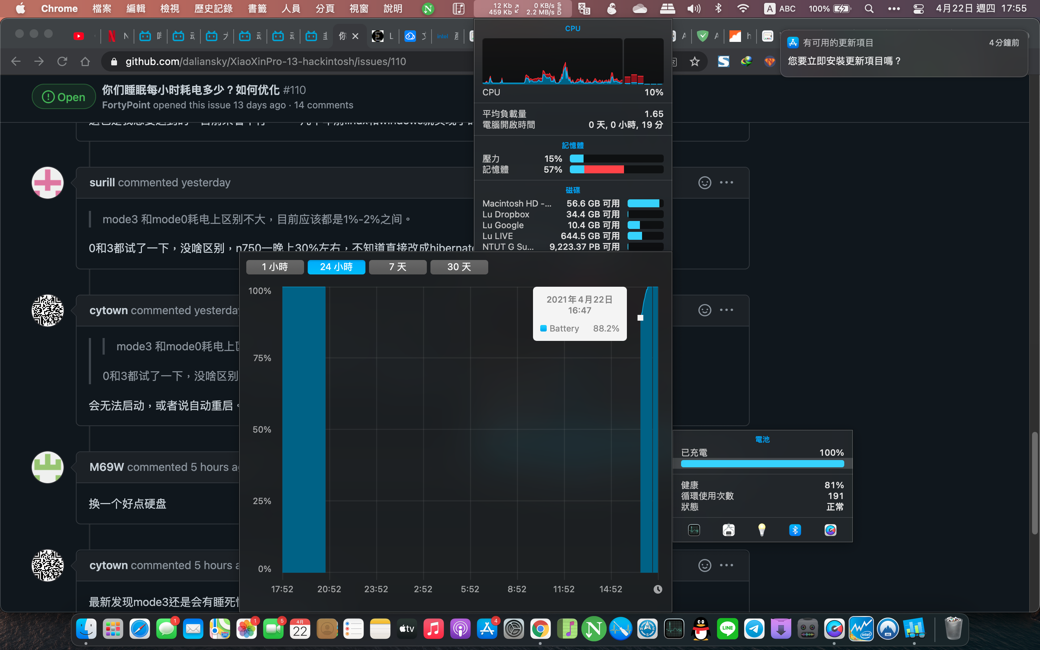Switch battery chart to 7 天 view
Screen dimensions: 1040x650
point(398,267)
